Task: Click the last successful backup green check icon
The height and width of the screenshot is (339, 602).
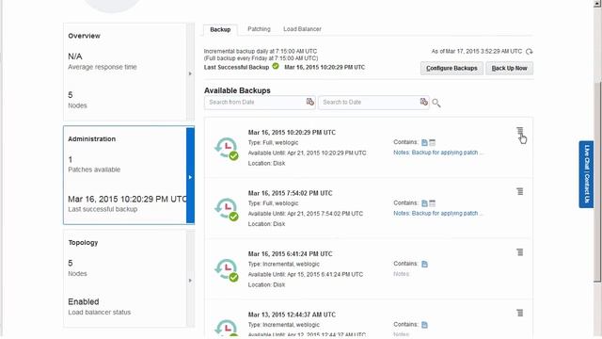Action: point(276,66)
